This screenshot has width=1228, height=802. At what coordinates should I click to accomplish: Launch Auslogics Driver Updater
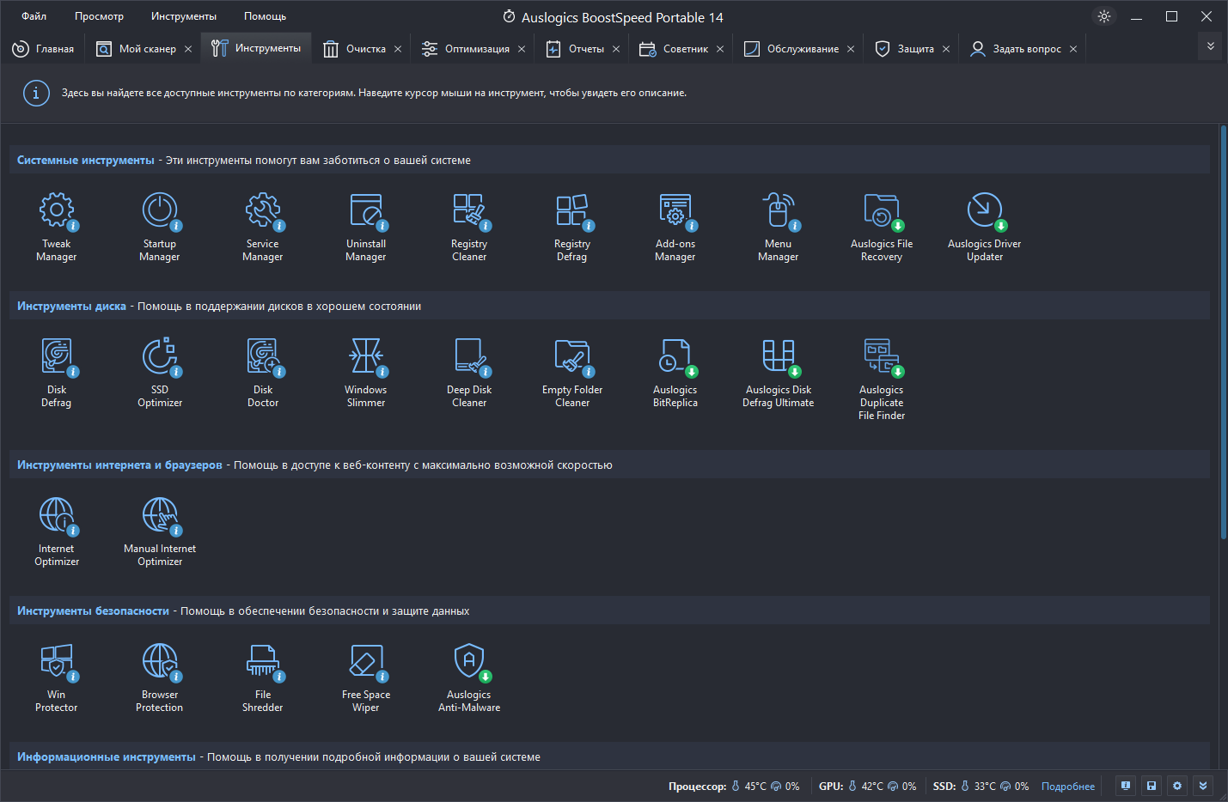pyautogui.click(x=985, y=228)
